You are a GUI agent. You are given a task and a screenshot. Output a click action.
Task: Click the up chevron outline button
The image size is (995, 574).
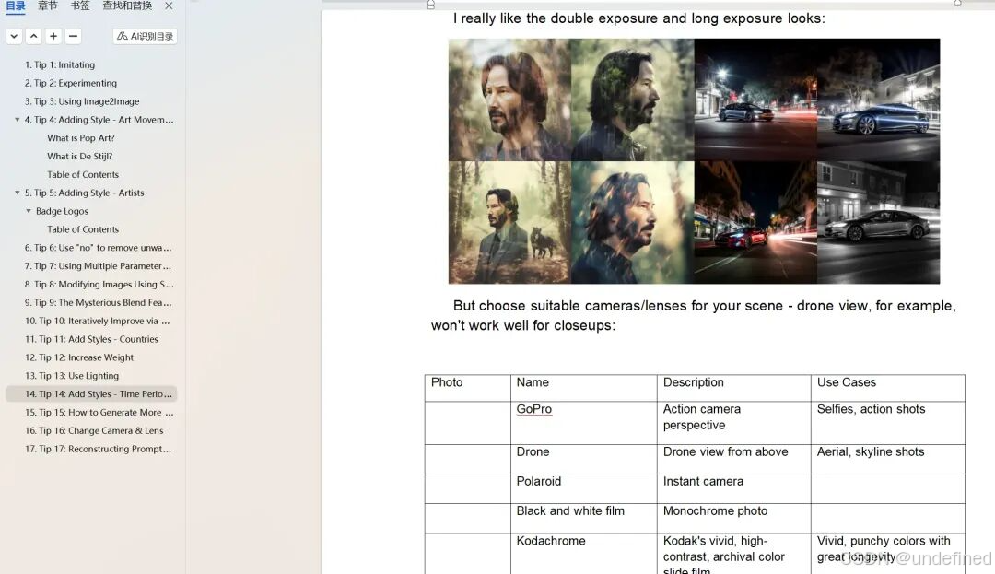click(34, 36)
